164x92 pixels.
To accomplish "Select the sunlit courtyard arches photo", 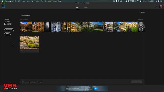I will [26, 27].
